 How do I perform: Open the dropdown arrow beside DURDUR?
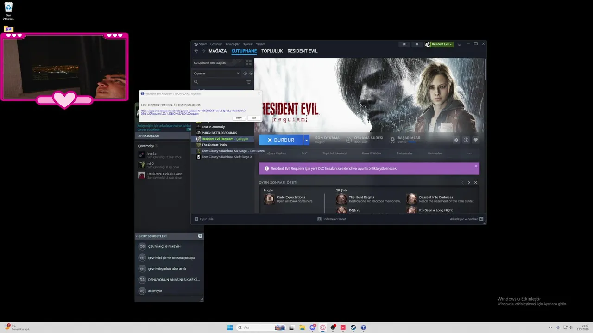[x=306, y=140]
